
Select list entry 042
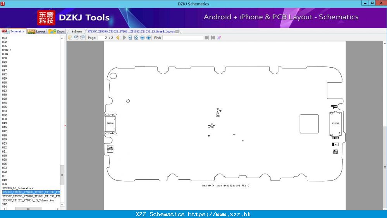click(x=4, y=131)
